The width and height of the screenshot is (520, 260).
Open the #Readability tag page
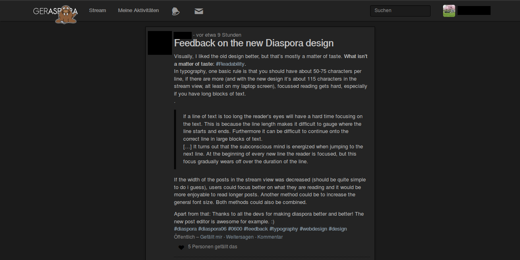pos(230,64)
